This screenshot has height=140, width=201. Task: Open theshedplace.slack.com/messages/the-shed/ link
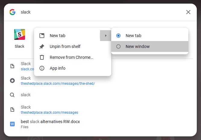[x=58, y=84]
